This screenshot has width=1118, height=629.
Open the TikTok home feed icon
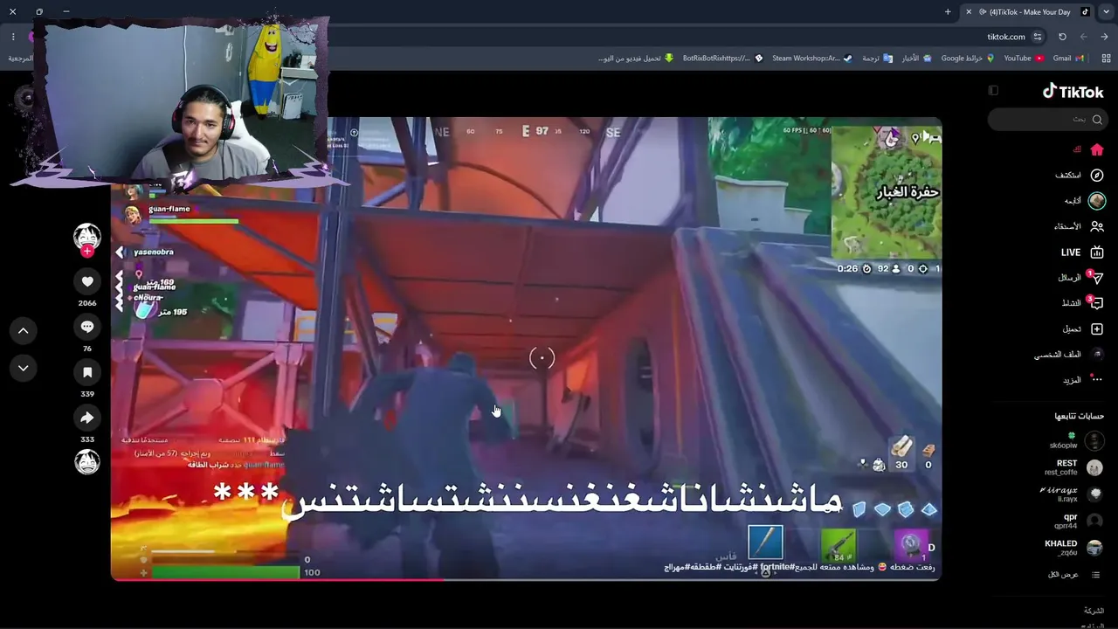[x=1097, y=149]
